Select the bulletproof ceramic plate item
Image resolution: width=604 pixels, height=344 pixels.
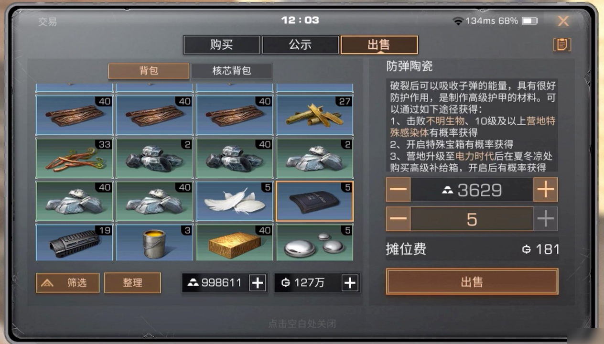pos(315,201)
